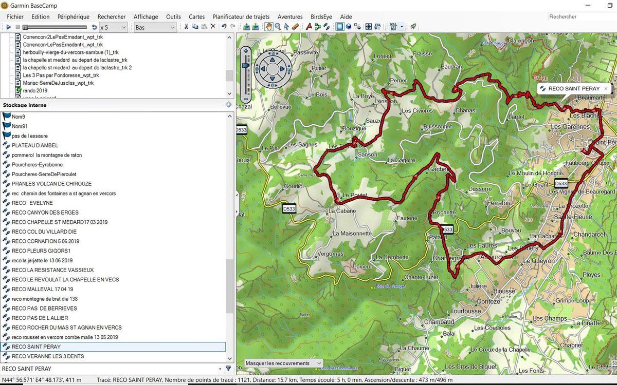The image size is (617, 385).
Task: Click the Receive from device icon
Action: coord(256,27)
